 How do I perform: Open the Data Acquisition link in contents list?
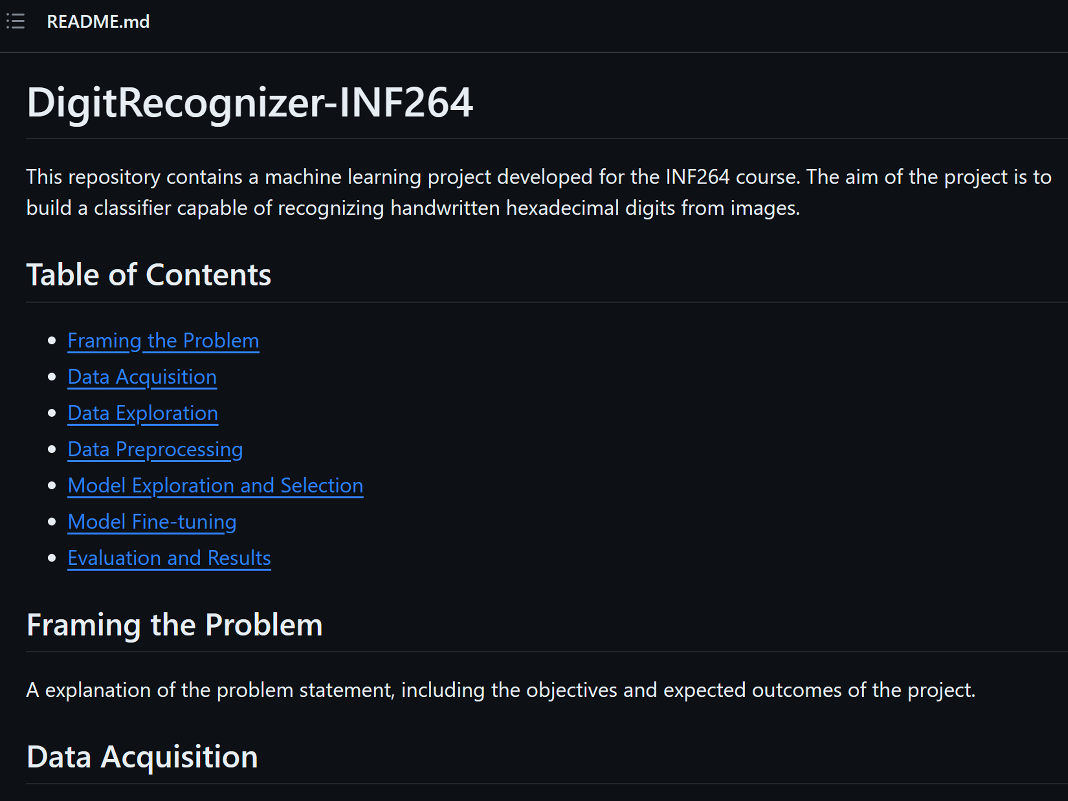(142, 377)
